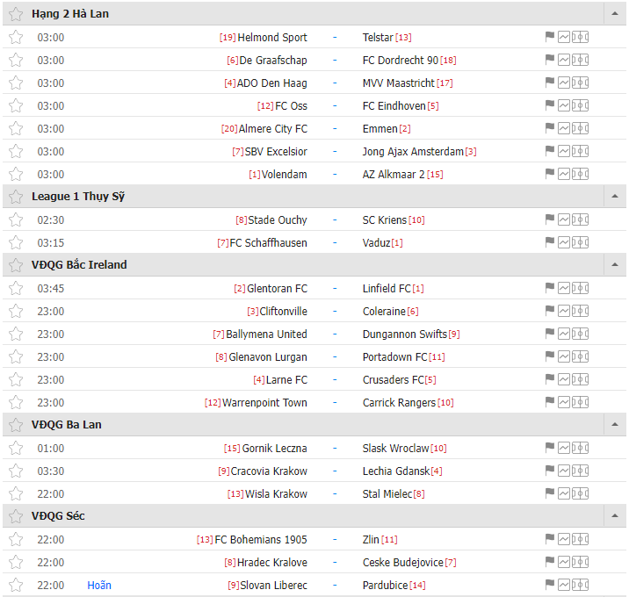Viewport: 629px width, 597px height.
Task: Star the ADO Den Haag match as favorite
Action: (x=16, y=83)
